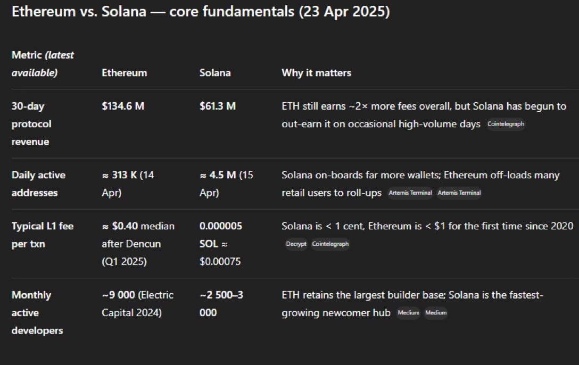This screenshot has width=579, height=365.
Task: Click the $0.40 median fee cell
Action: (x=138, y=244)
